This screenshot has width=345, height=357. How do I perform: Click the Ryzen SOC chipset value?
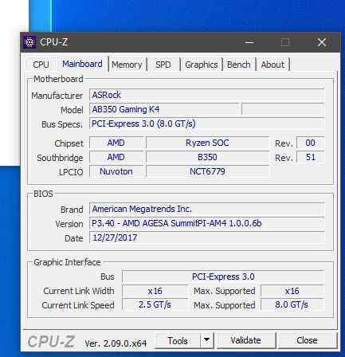(x=207, y=143)
